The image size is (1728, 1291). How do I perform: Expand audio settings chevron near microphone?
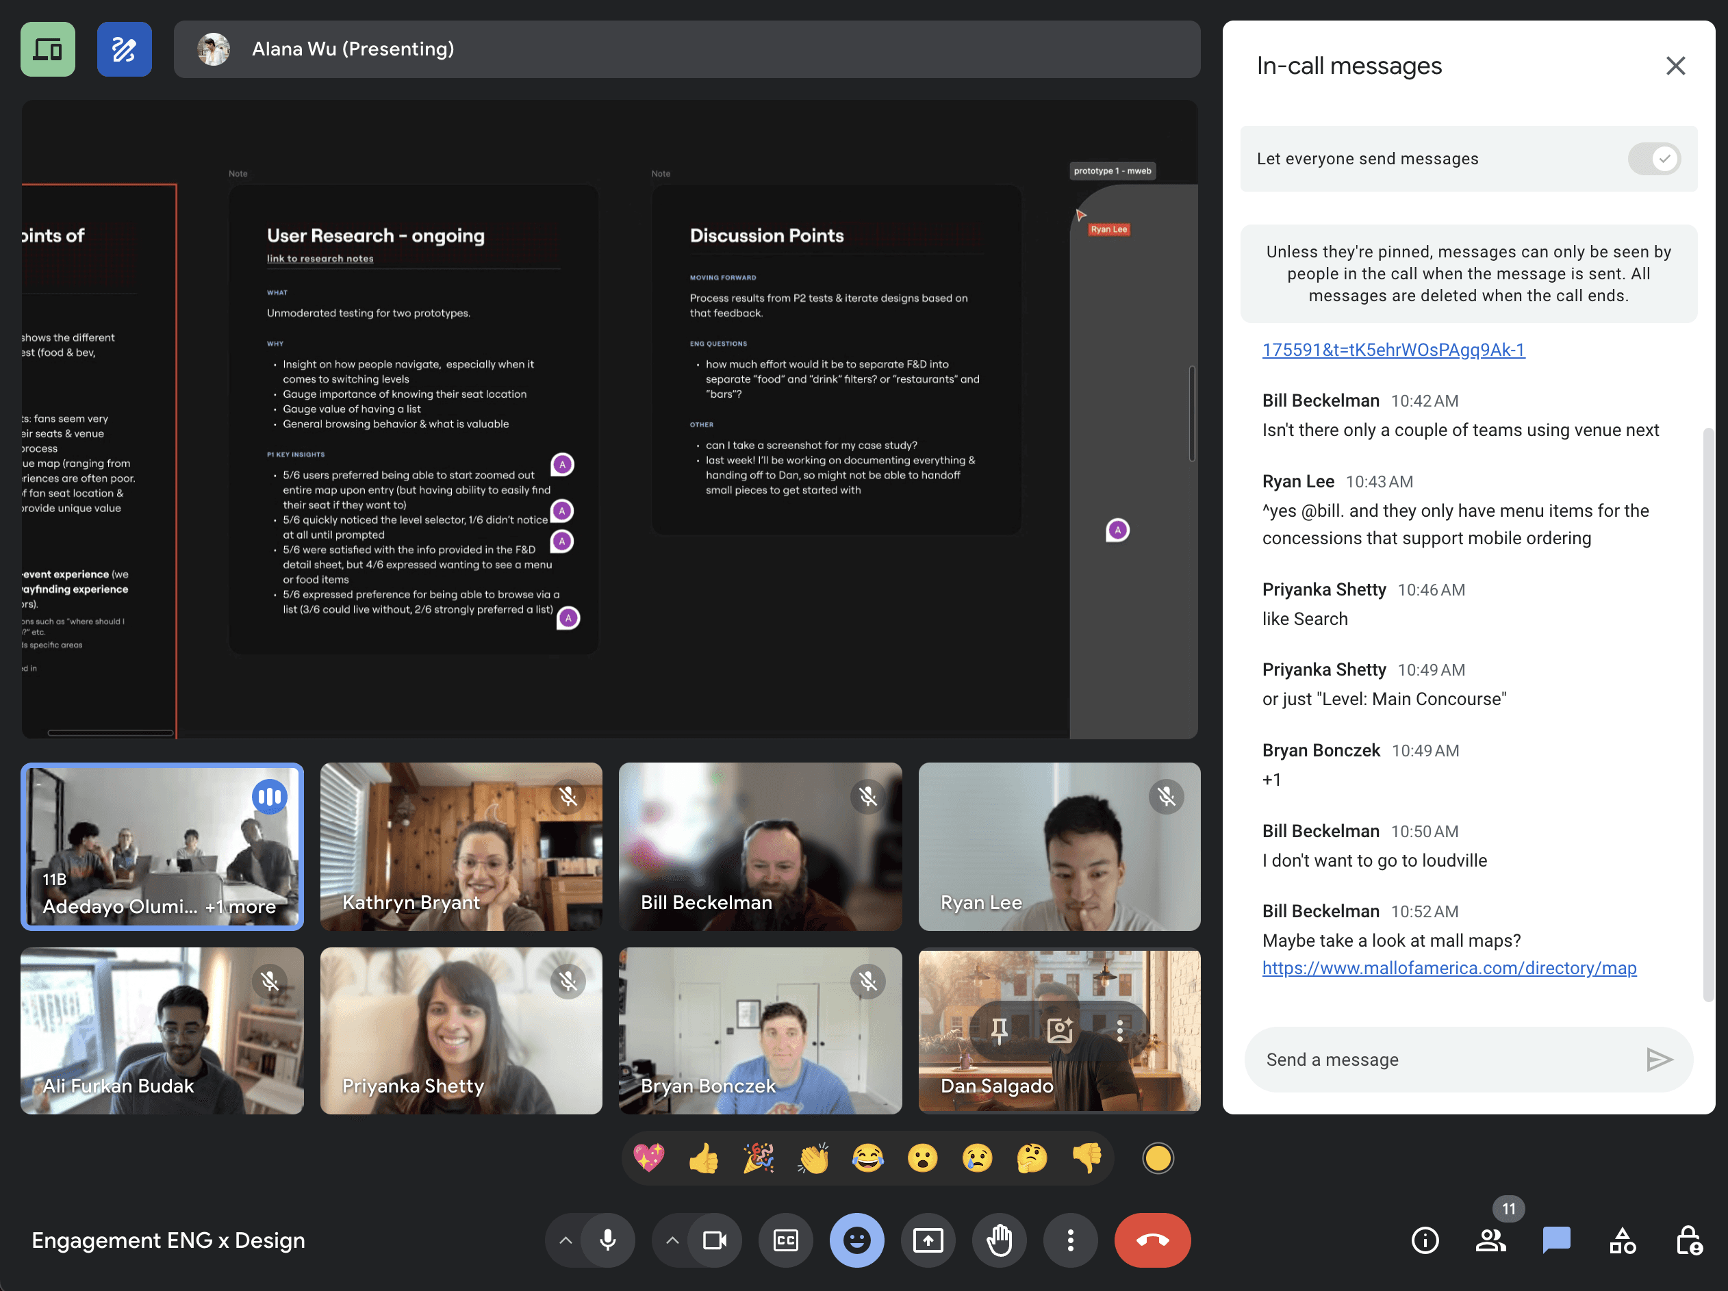[x=566, y=1240]
